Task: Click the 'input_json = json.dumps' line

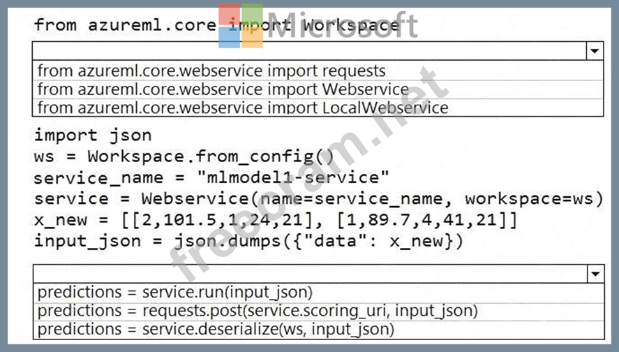Action: [248, 241]
